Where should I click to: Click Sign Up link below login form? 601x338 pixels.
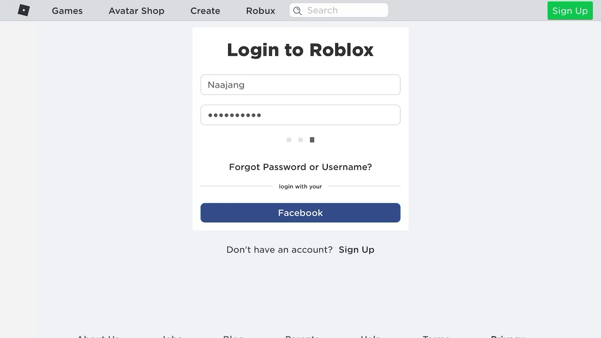tap(356, 250)
